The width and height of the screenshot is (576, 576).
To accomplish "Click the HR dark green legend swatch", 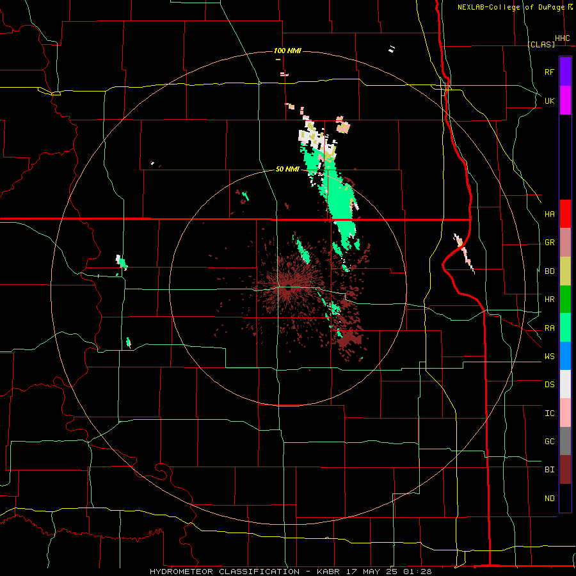I will click(x=565, y=300).
